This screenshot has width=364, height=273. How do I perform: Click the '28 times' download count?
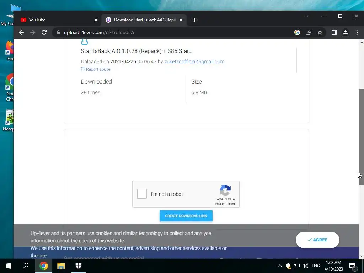(91, 92)
